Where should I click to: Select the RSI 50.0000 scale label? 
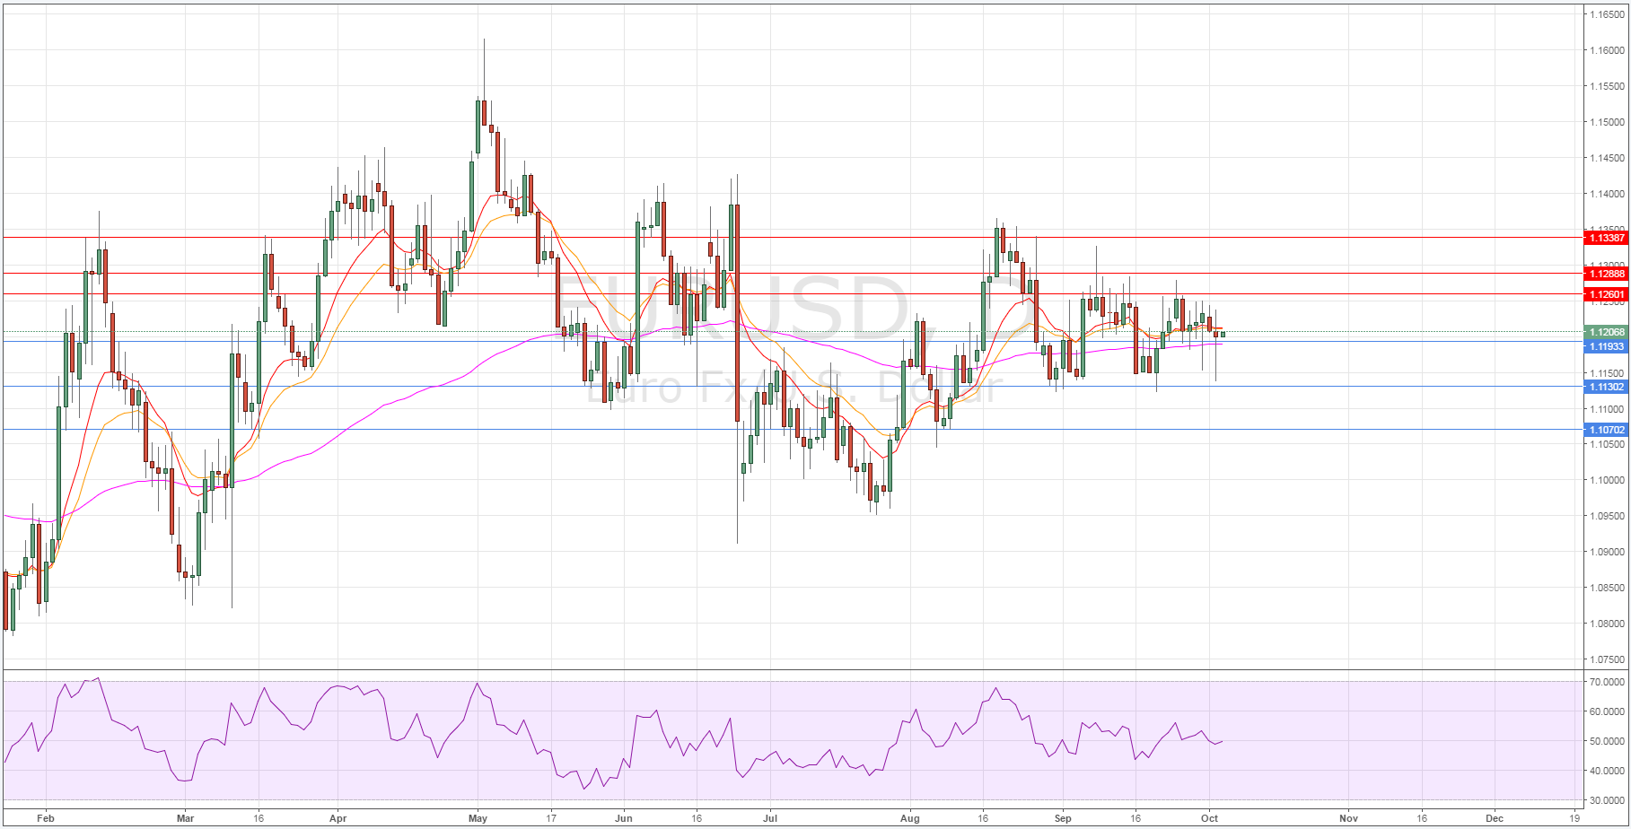click(1608, 741)
